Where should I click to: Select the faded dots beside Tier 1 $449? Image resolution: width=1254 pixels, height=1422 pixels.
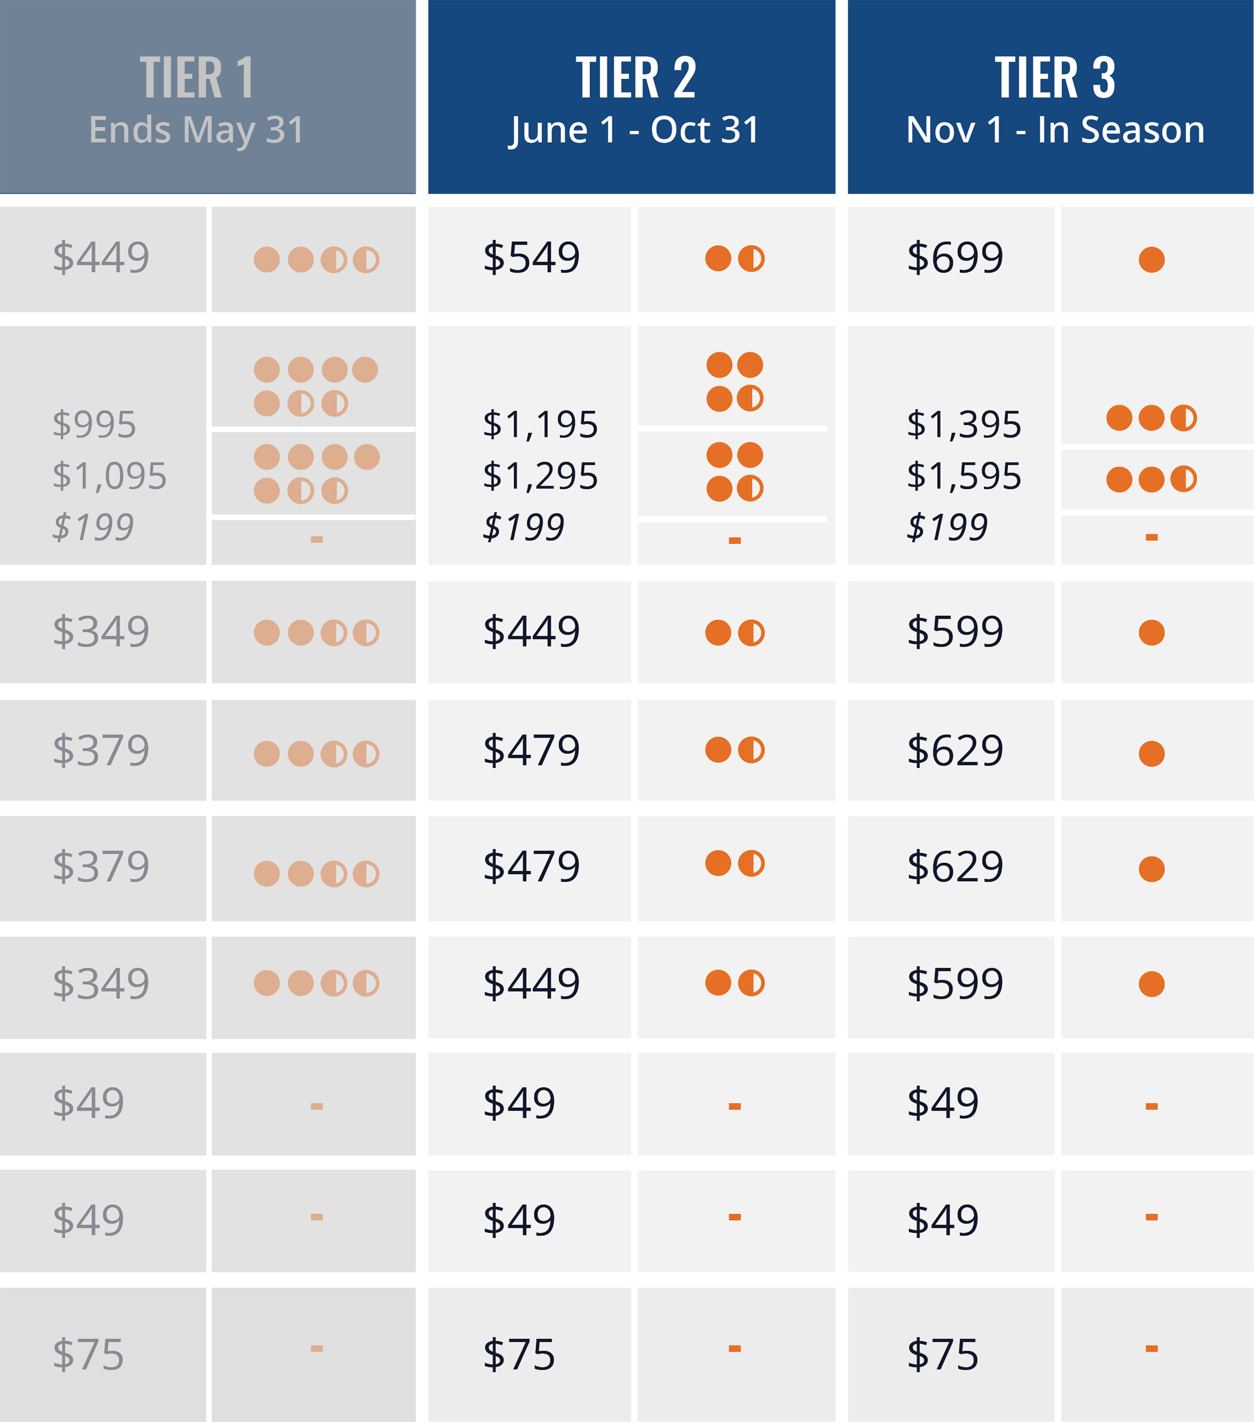pos(316,259)
